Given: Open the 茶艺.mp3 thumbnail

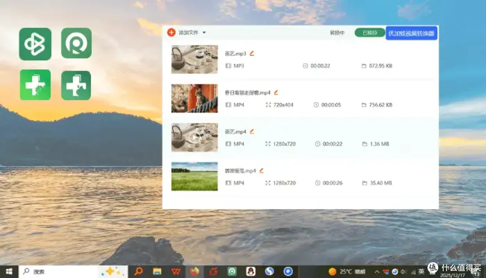Looking at the screenshot, I should click(x=195, y=59).
